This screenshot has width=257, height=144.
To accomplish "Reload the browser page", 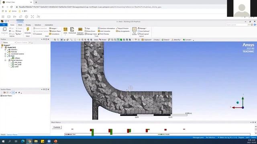I will point(12,7).
